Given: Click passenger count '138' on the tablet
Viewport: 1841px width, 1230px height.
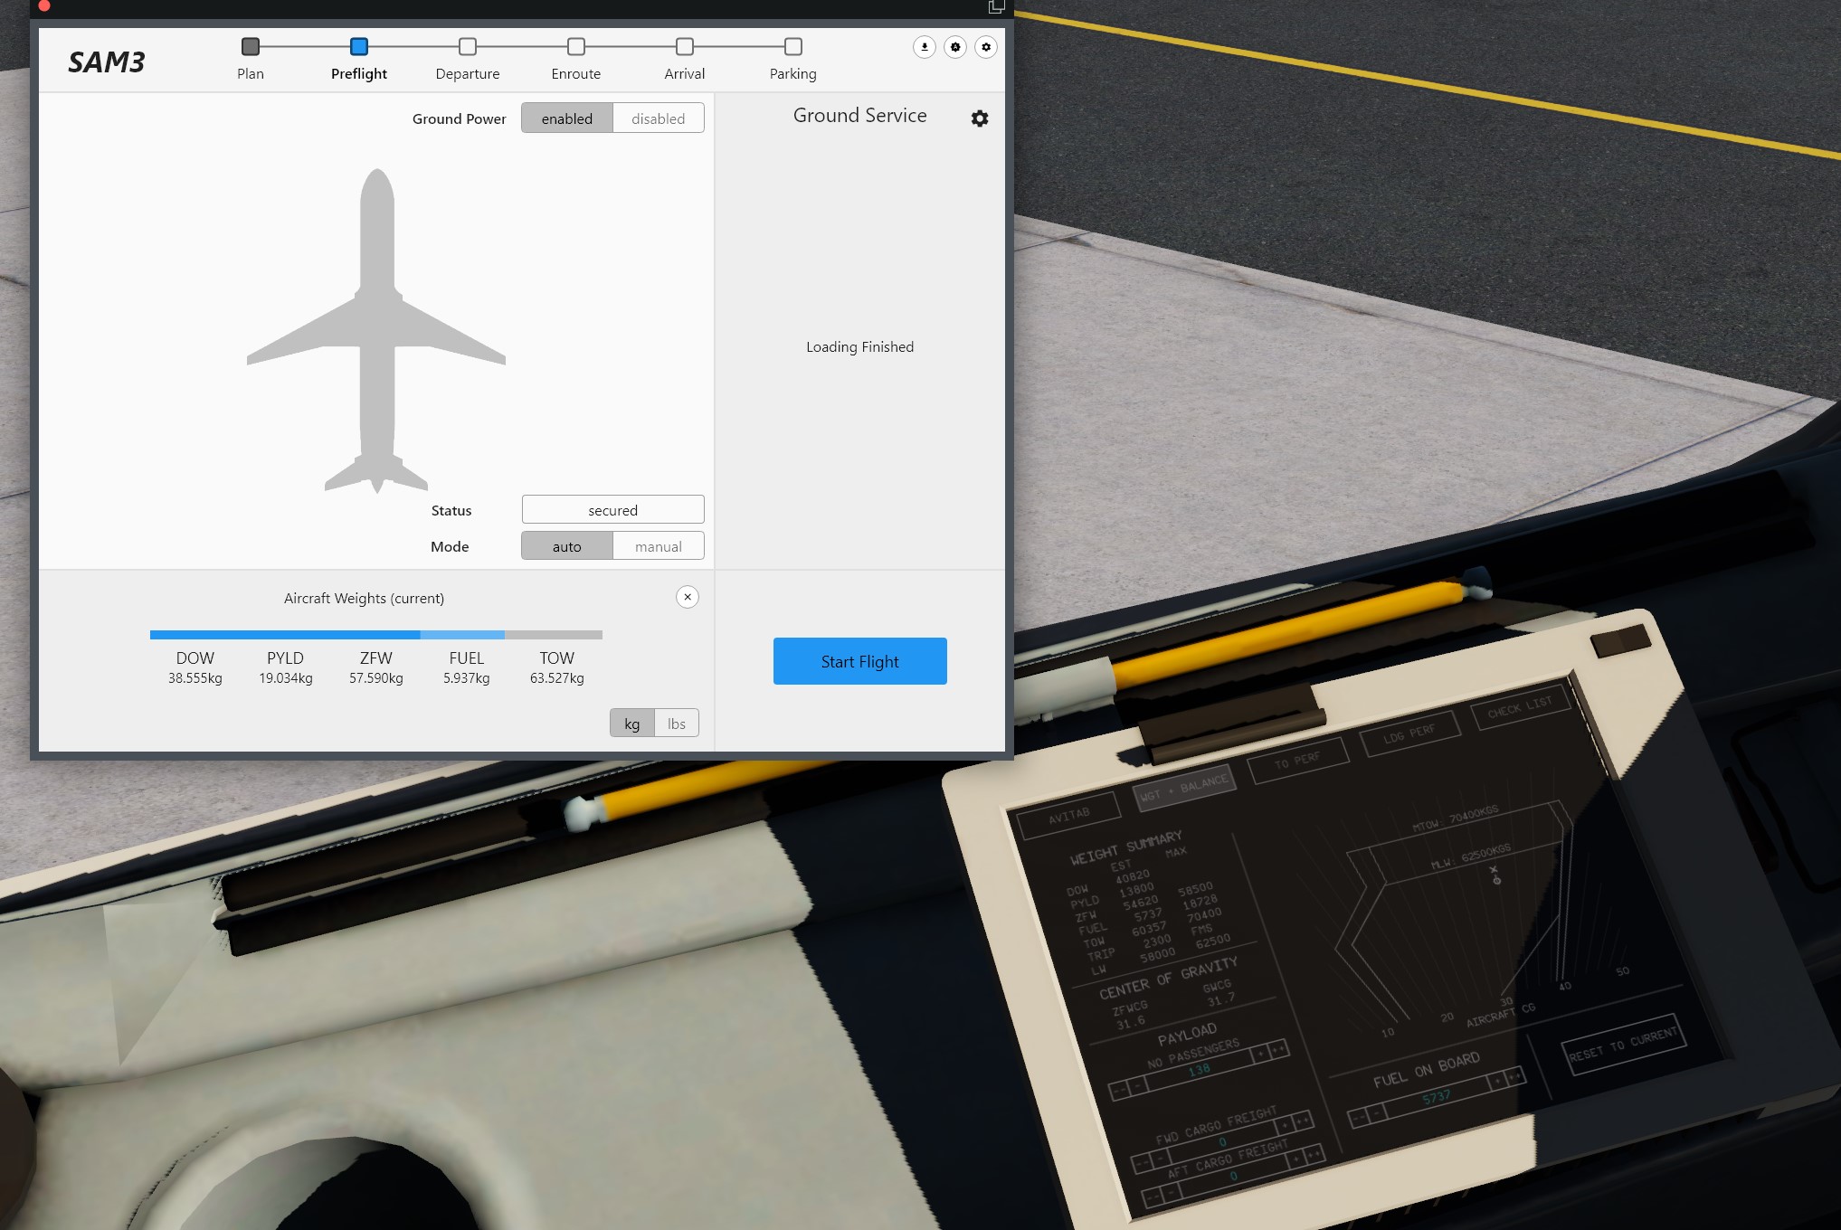Looking at the screenshot, I should click(x=1200, y=1070).
